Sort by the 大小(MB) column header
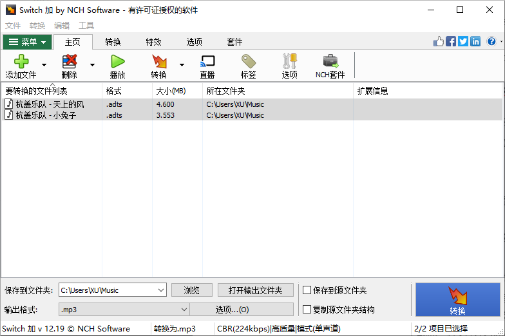 (x=177, y=91)
